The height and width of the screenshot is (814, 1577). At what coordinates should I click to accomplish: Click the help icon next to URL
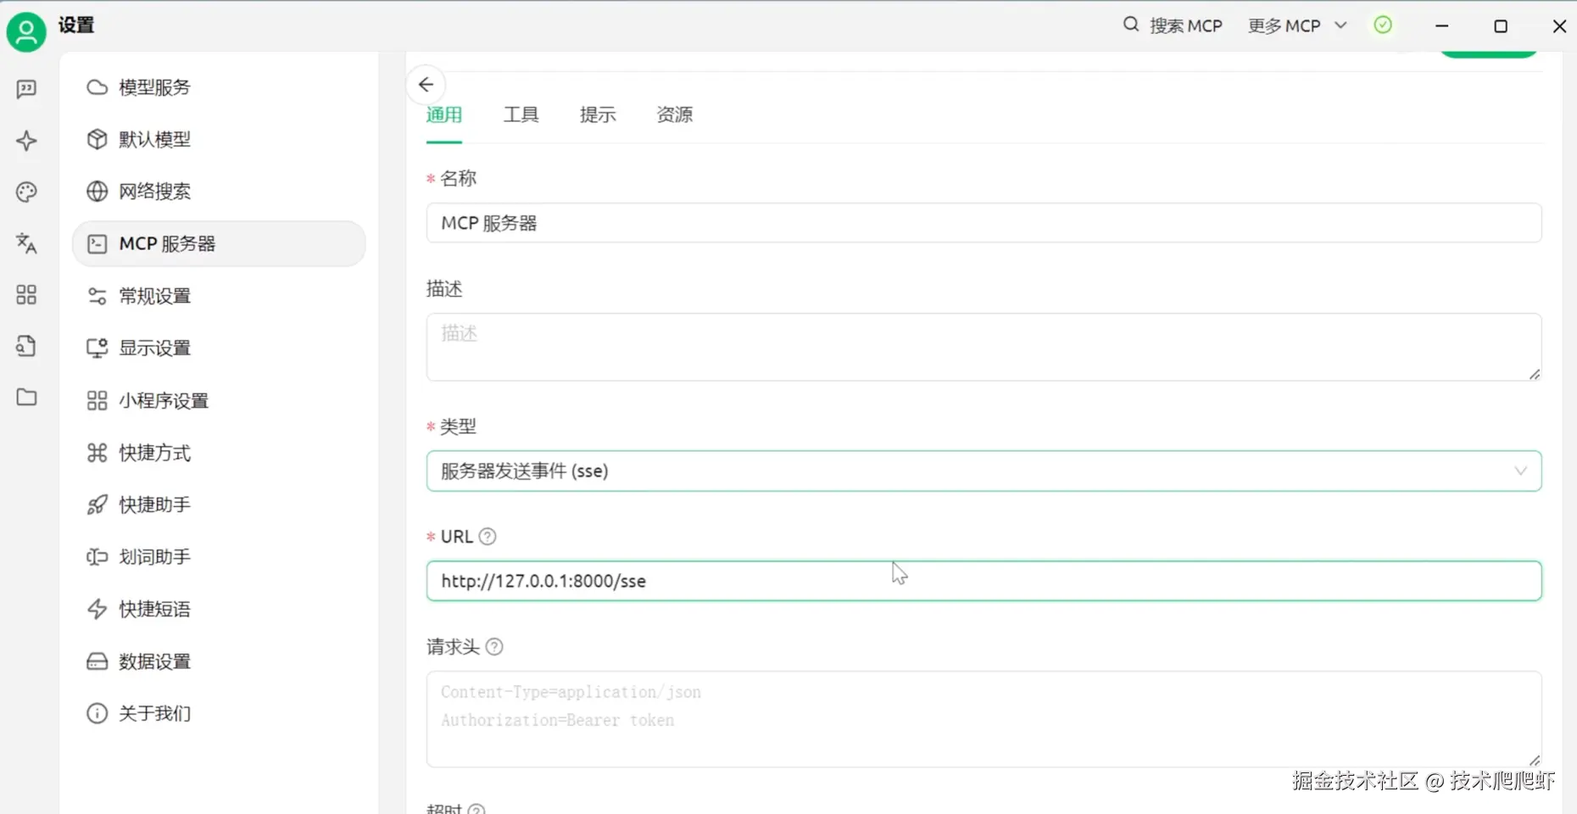(488, 537)
